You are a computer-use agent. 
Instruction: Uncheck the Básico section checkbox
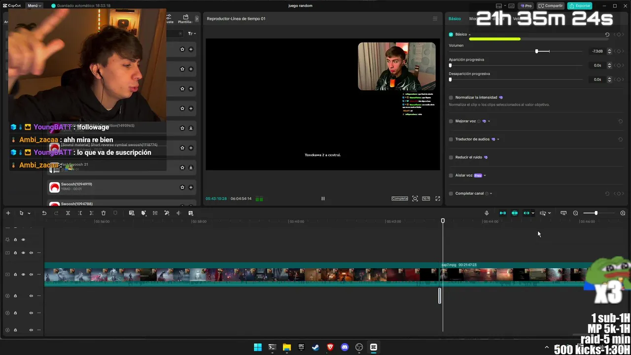(x=451, y=35)
